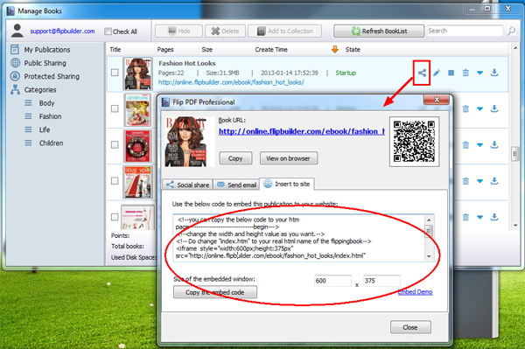Click the pencil edit icon for Fashion Hot Looks
The height and width of the screenshot is (349, 525).
coord(437,73)
